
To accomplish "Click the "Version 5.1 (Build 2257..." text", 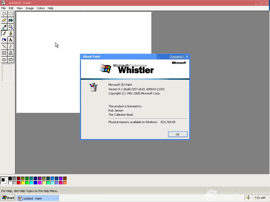I will pos(136,89).
